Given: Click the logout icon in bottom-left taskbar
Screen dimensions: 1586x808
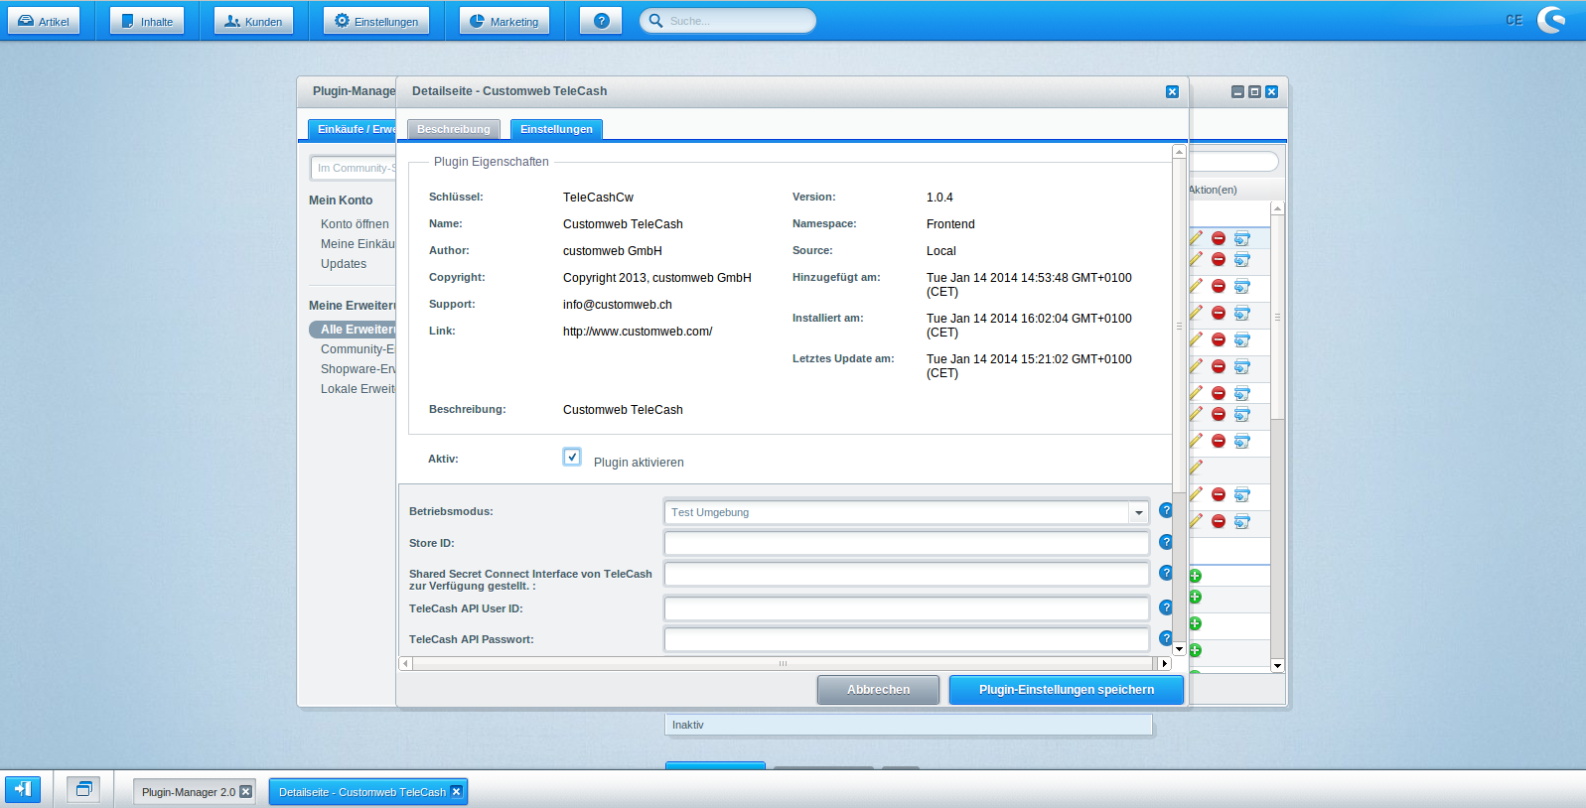Looking at the screenshot, I should click(23, 789).
